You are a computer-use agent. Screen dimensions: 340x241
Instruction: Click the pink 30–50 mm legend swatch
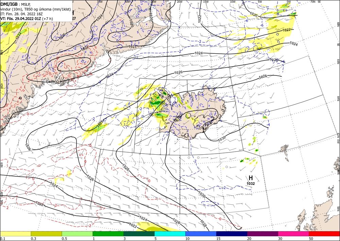(294, 234)
